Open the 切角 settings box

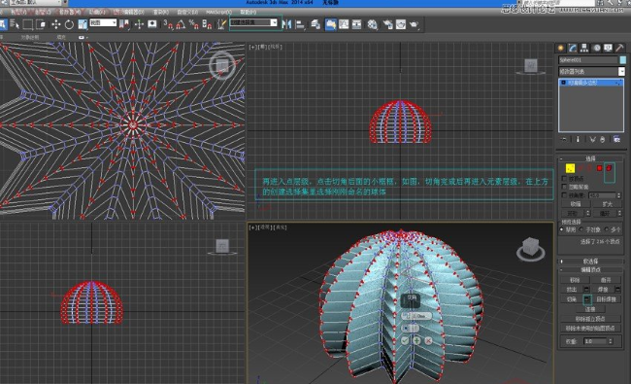[587, 299]
